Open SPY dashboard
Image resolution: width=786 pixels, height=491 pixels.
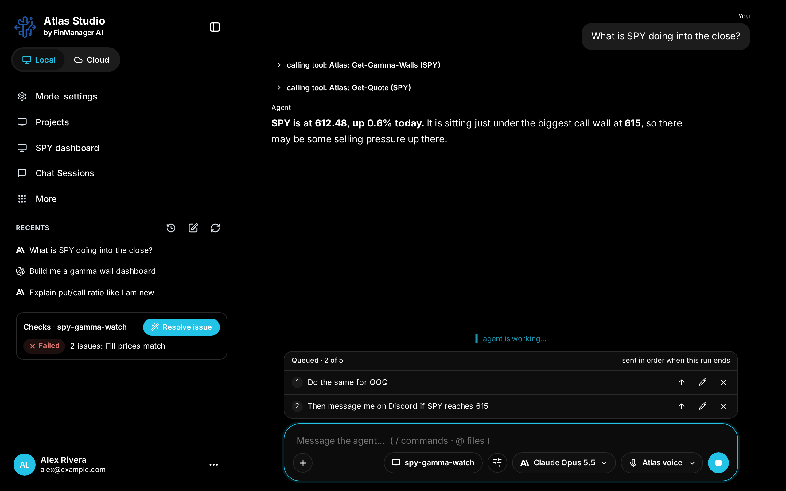tap(58, 148)
